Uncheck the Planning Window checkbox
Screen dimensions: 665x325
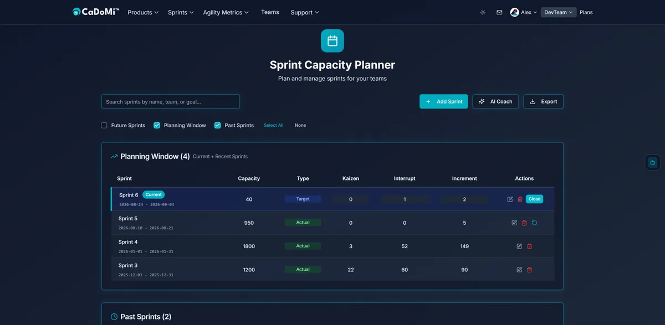157,125
